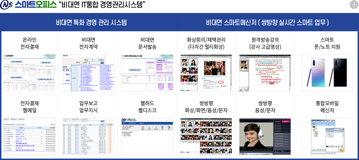The height and width of the screenshot is (160, 359).
Task: Open 전자결재 웹메일 label
Action: tap(29, 107)
